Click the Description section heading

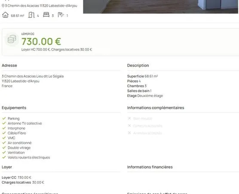(x=138, y=66)
